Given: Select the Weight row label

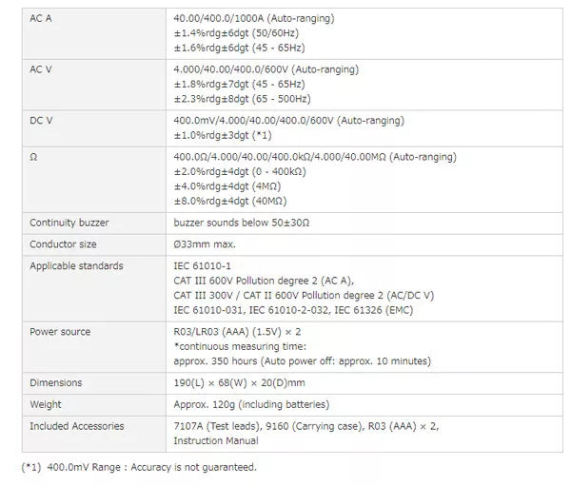Looking at the screenshot, I should [x=46, y=404].
